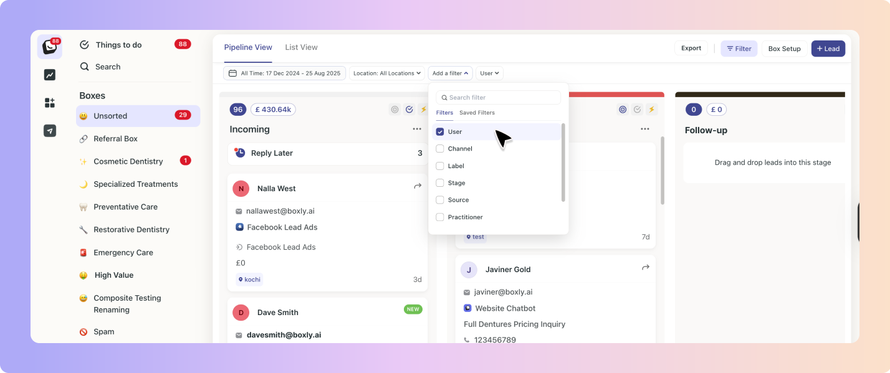Image resolution: width=890 pixels, height=373 pixels.
Task: Open the All Time date range picker
Action: pyautogui.click(x=285, y=73)
